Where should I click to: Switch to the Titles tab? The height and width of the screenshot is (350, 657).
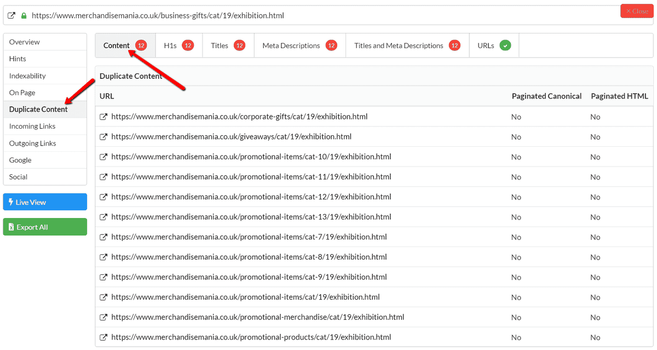(228, 45)
